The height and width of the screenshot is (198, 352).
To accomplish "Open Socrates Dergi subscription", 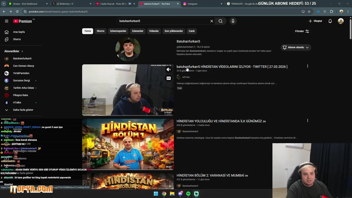I will coord(21,81).
